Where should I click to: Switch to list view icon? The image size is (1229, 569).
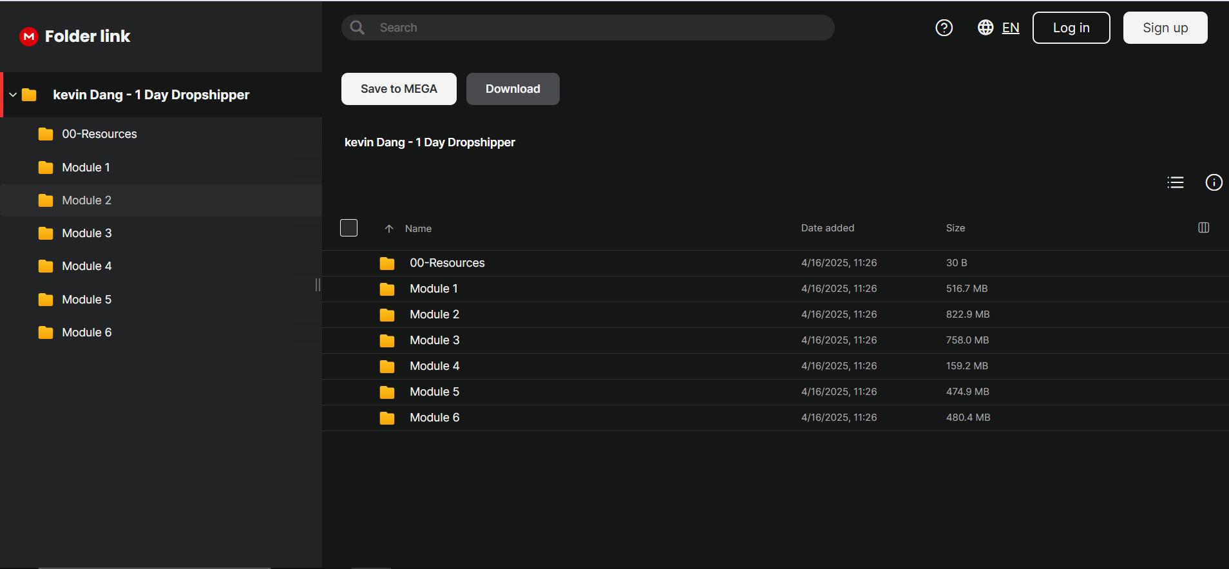1175,182
